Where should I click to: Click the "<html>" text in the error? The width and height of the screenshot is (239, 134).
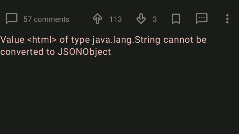(x=42, y=40)
